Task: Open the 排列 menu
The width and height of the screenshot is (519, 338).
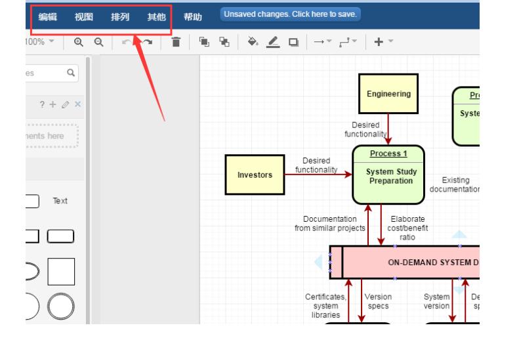Action: 120,17
